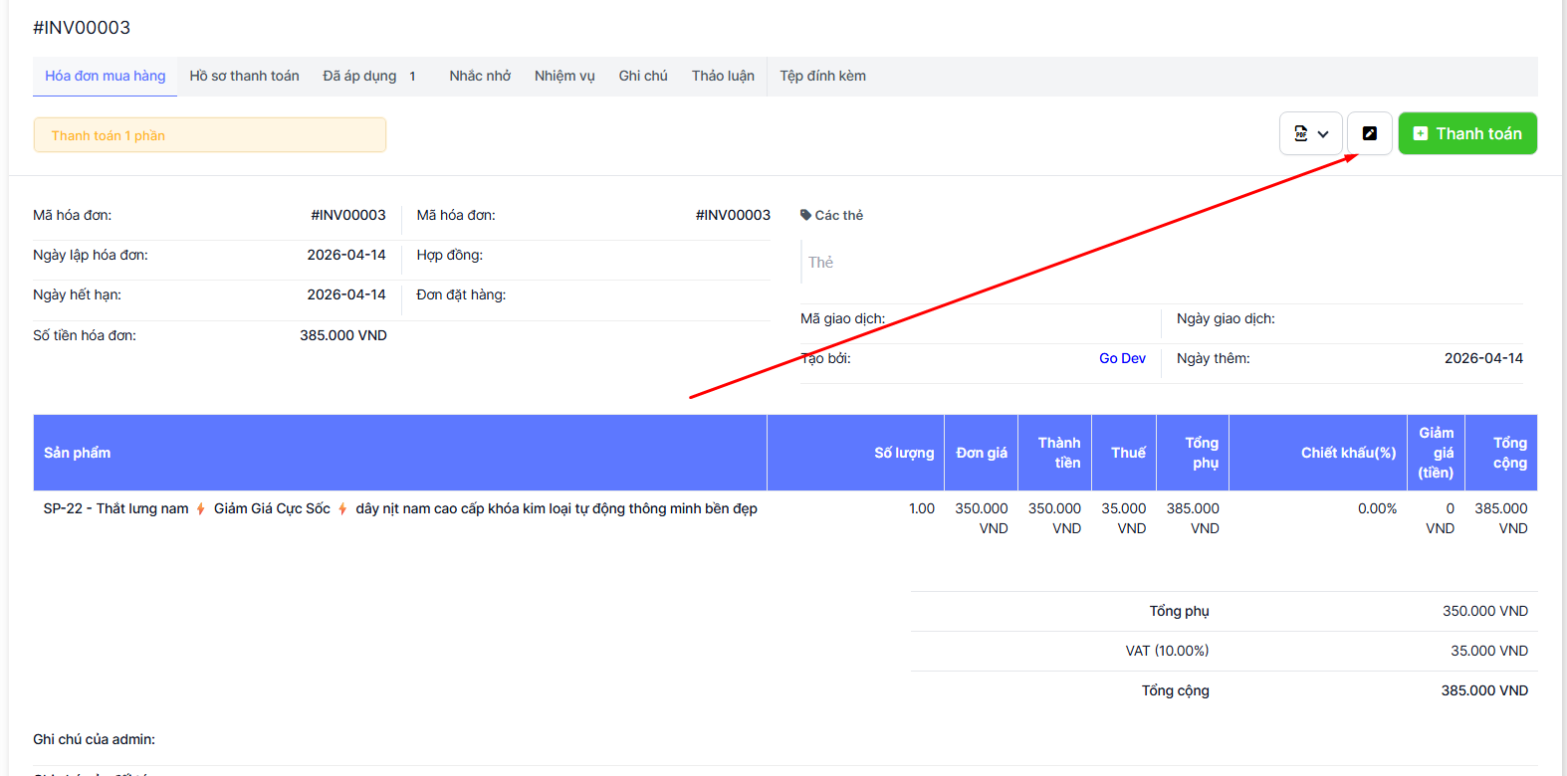Switch to Hồ sơ thanh toán tab

click(244, 76)
